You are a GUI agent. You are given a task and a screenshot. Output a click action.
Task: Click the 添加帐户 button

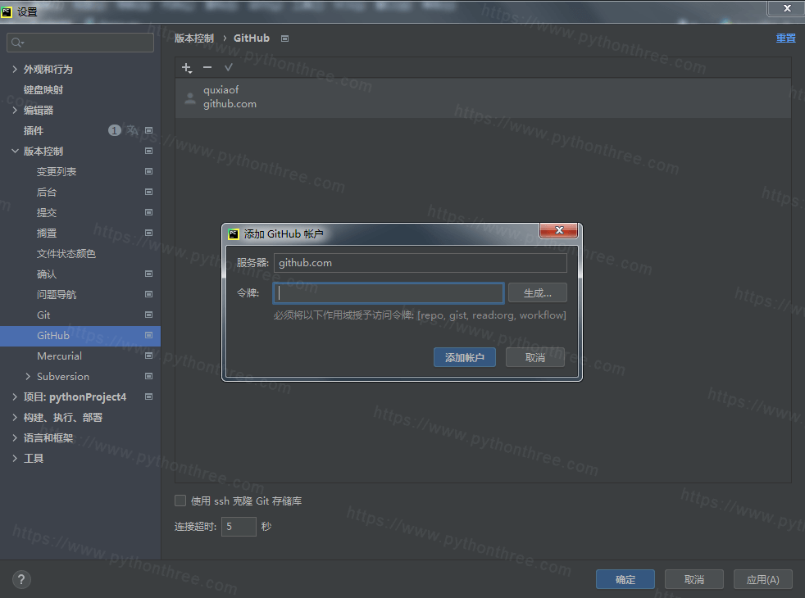pos(465,357)
